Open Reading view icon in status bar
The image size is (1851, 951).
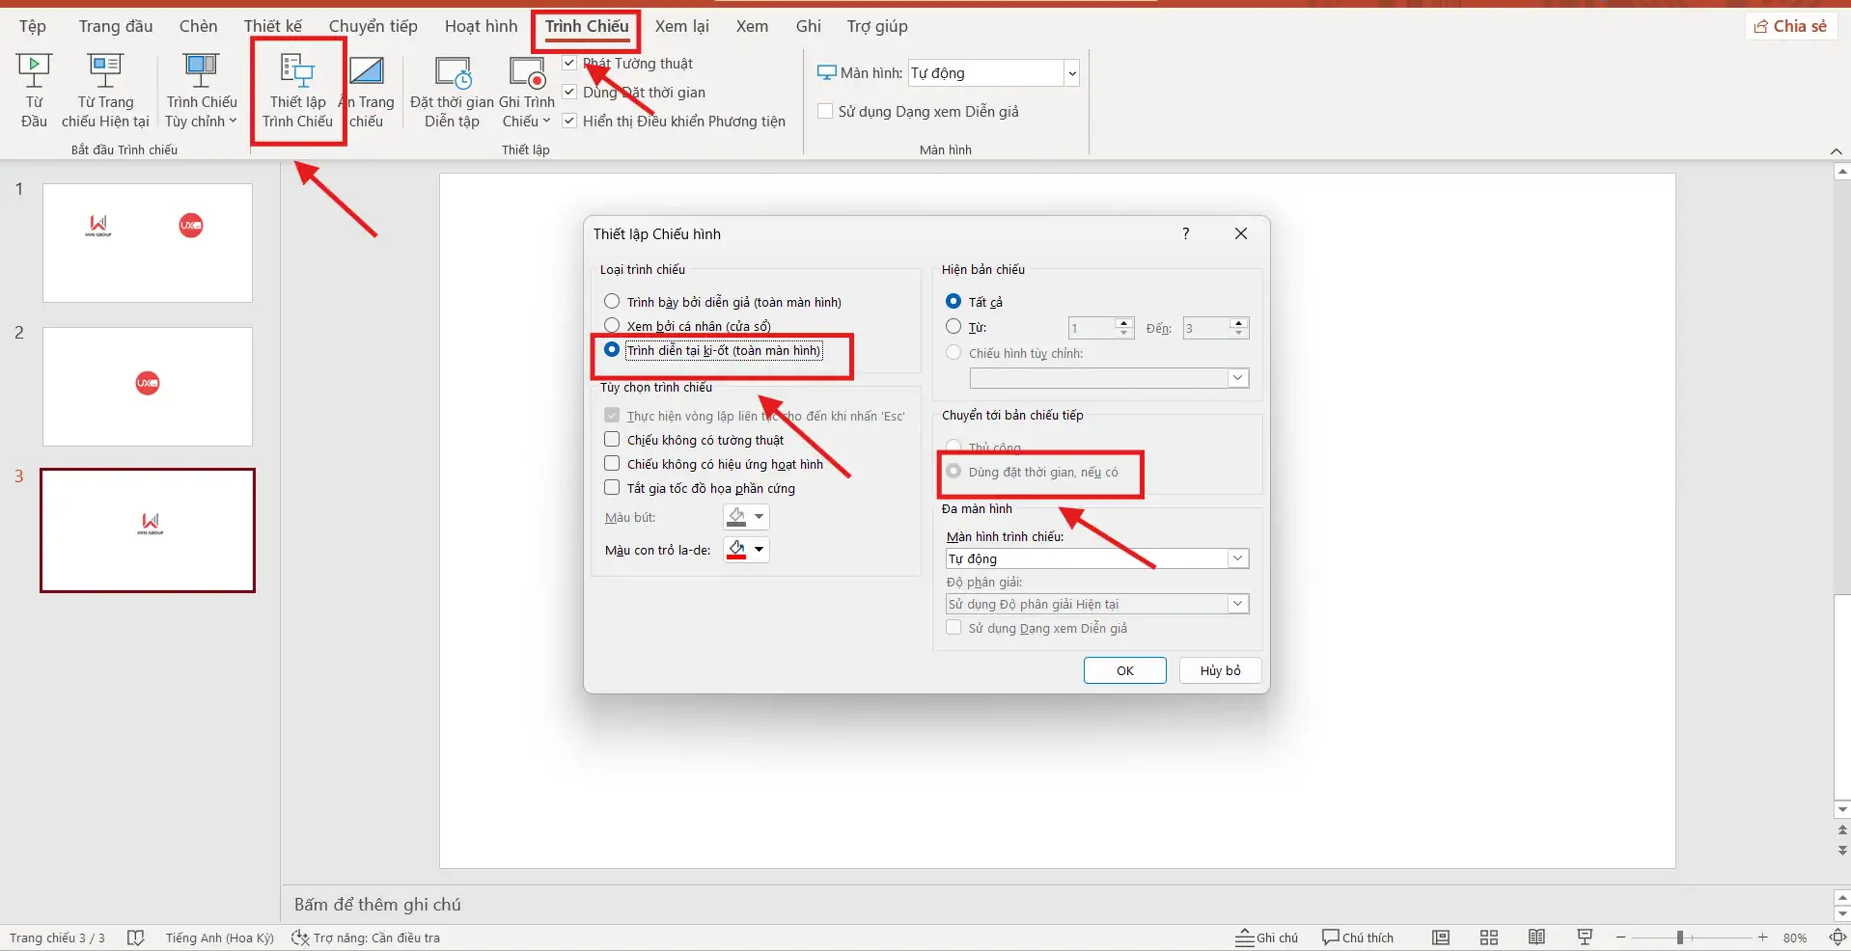tap(1537, 937)
